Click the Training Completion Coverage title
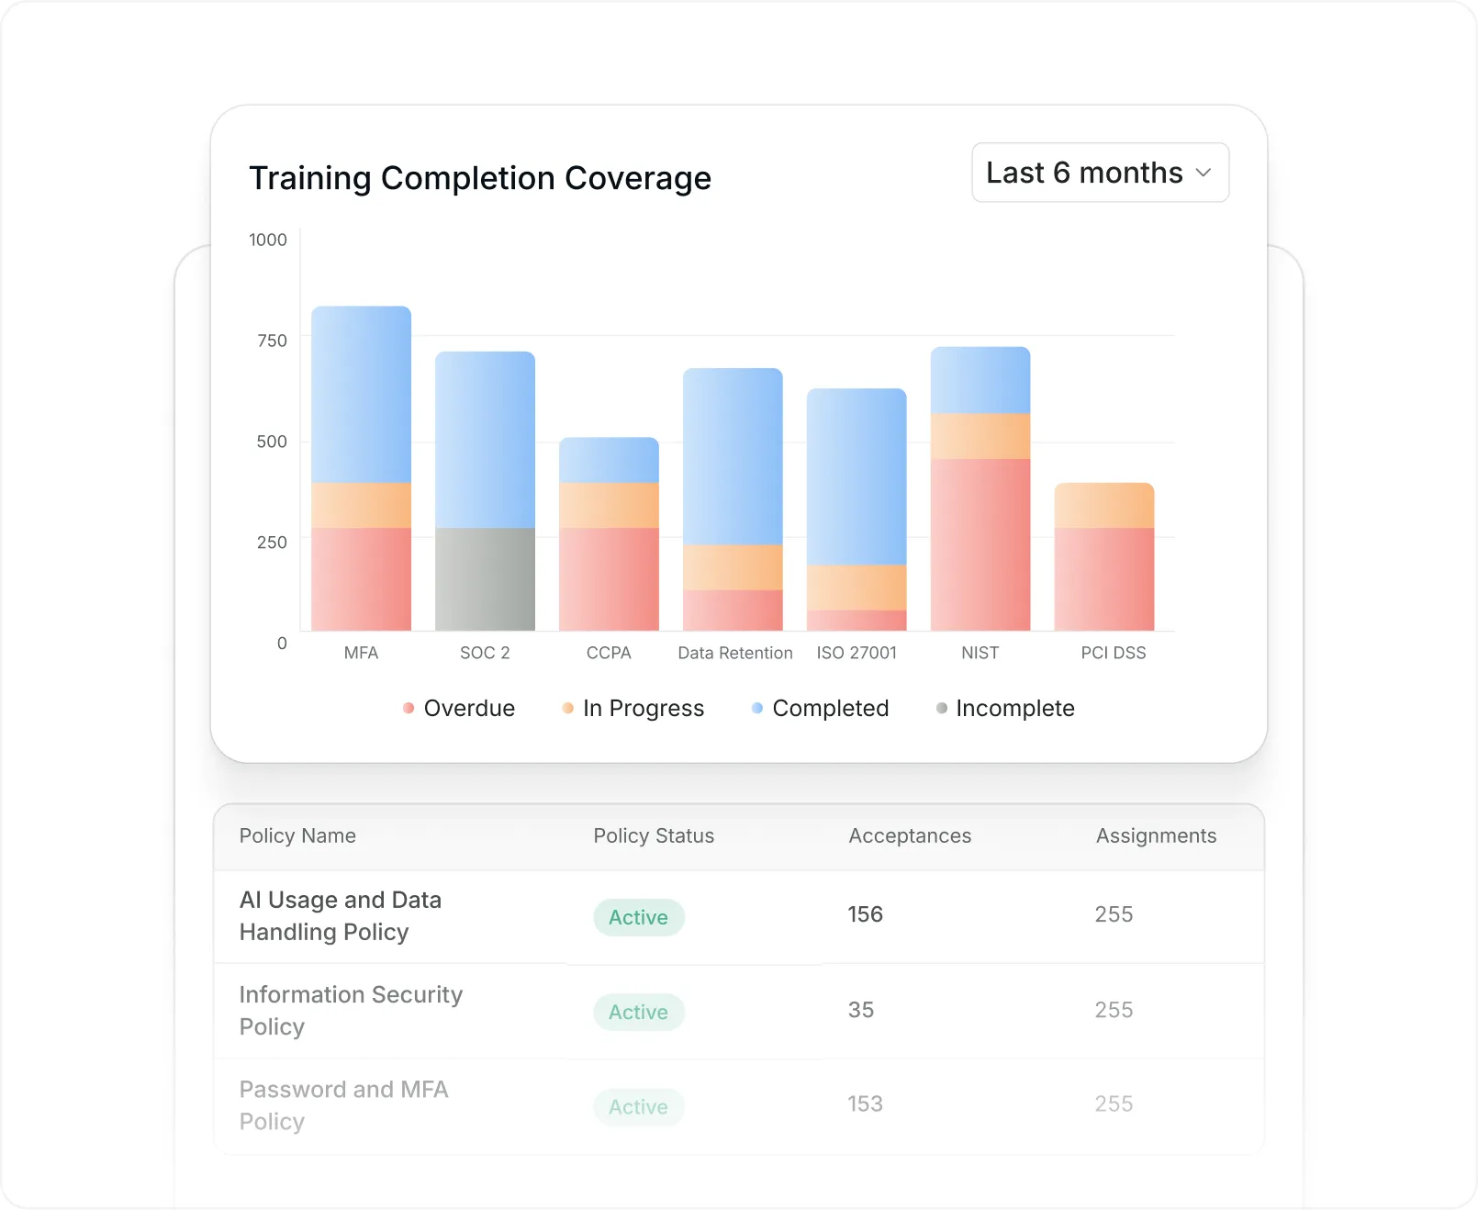Screen dimensions: 1478x1210 (x=480, y=178)
